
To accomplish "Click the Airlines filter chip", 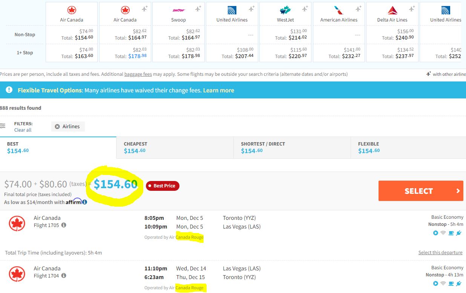I will 68,127.
